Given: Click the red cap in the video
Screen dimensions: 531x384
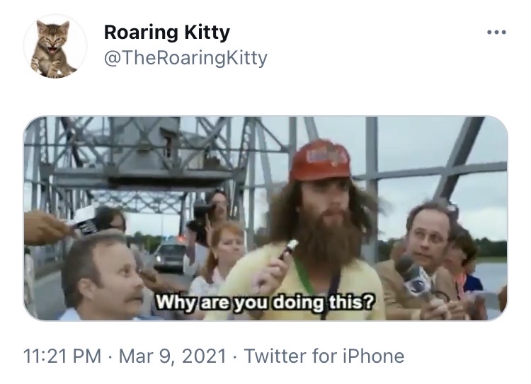Looking at the screenshot, I should 320,161.
